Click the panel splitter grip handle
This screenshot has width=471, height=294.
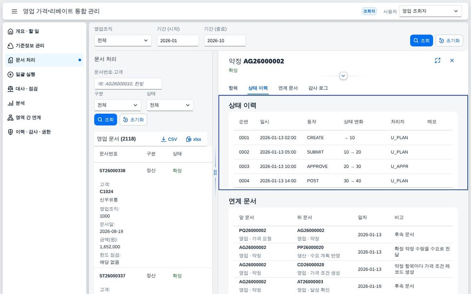click(215, 172)
